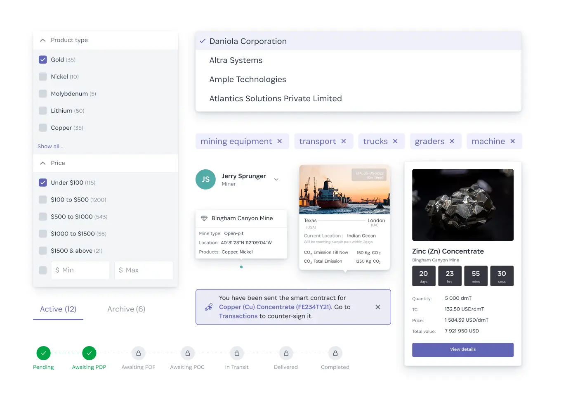Click the In Transit lock icon
566x413 pixels.
pyautogui.click(x=237, y=353)
